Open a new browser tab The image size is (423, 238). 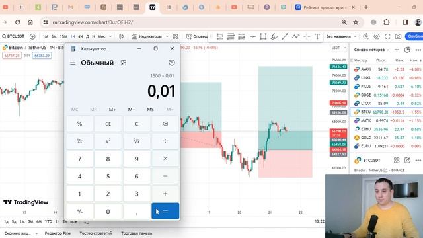pos(366,7)
